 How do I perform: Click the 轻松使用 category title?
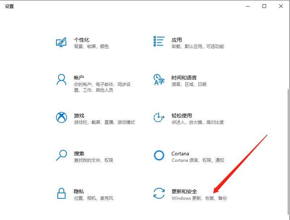click(182, 116)
